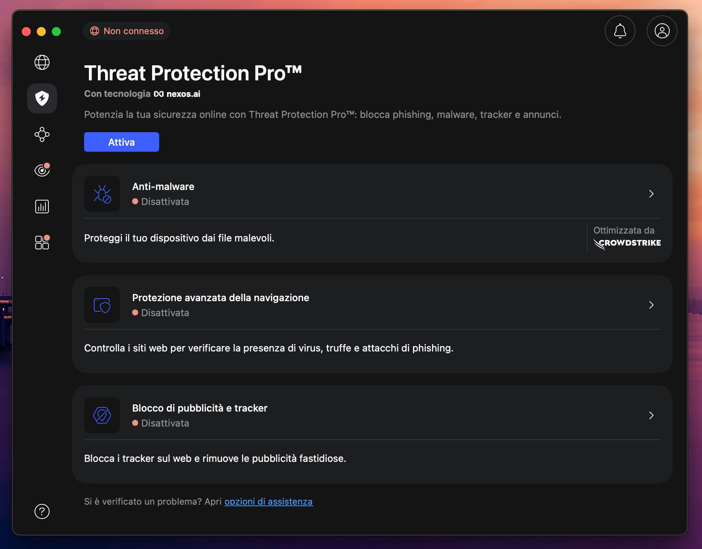Expand Blocco di pubblicità e tracker chevron
Image resolution: width=702 pixels, height=549 pixels.
coord(651,415)
